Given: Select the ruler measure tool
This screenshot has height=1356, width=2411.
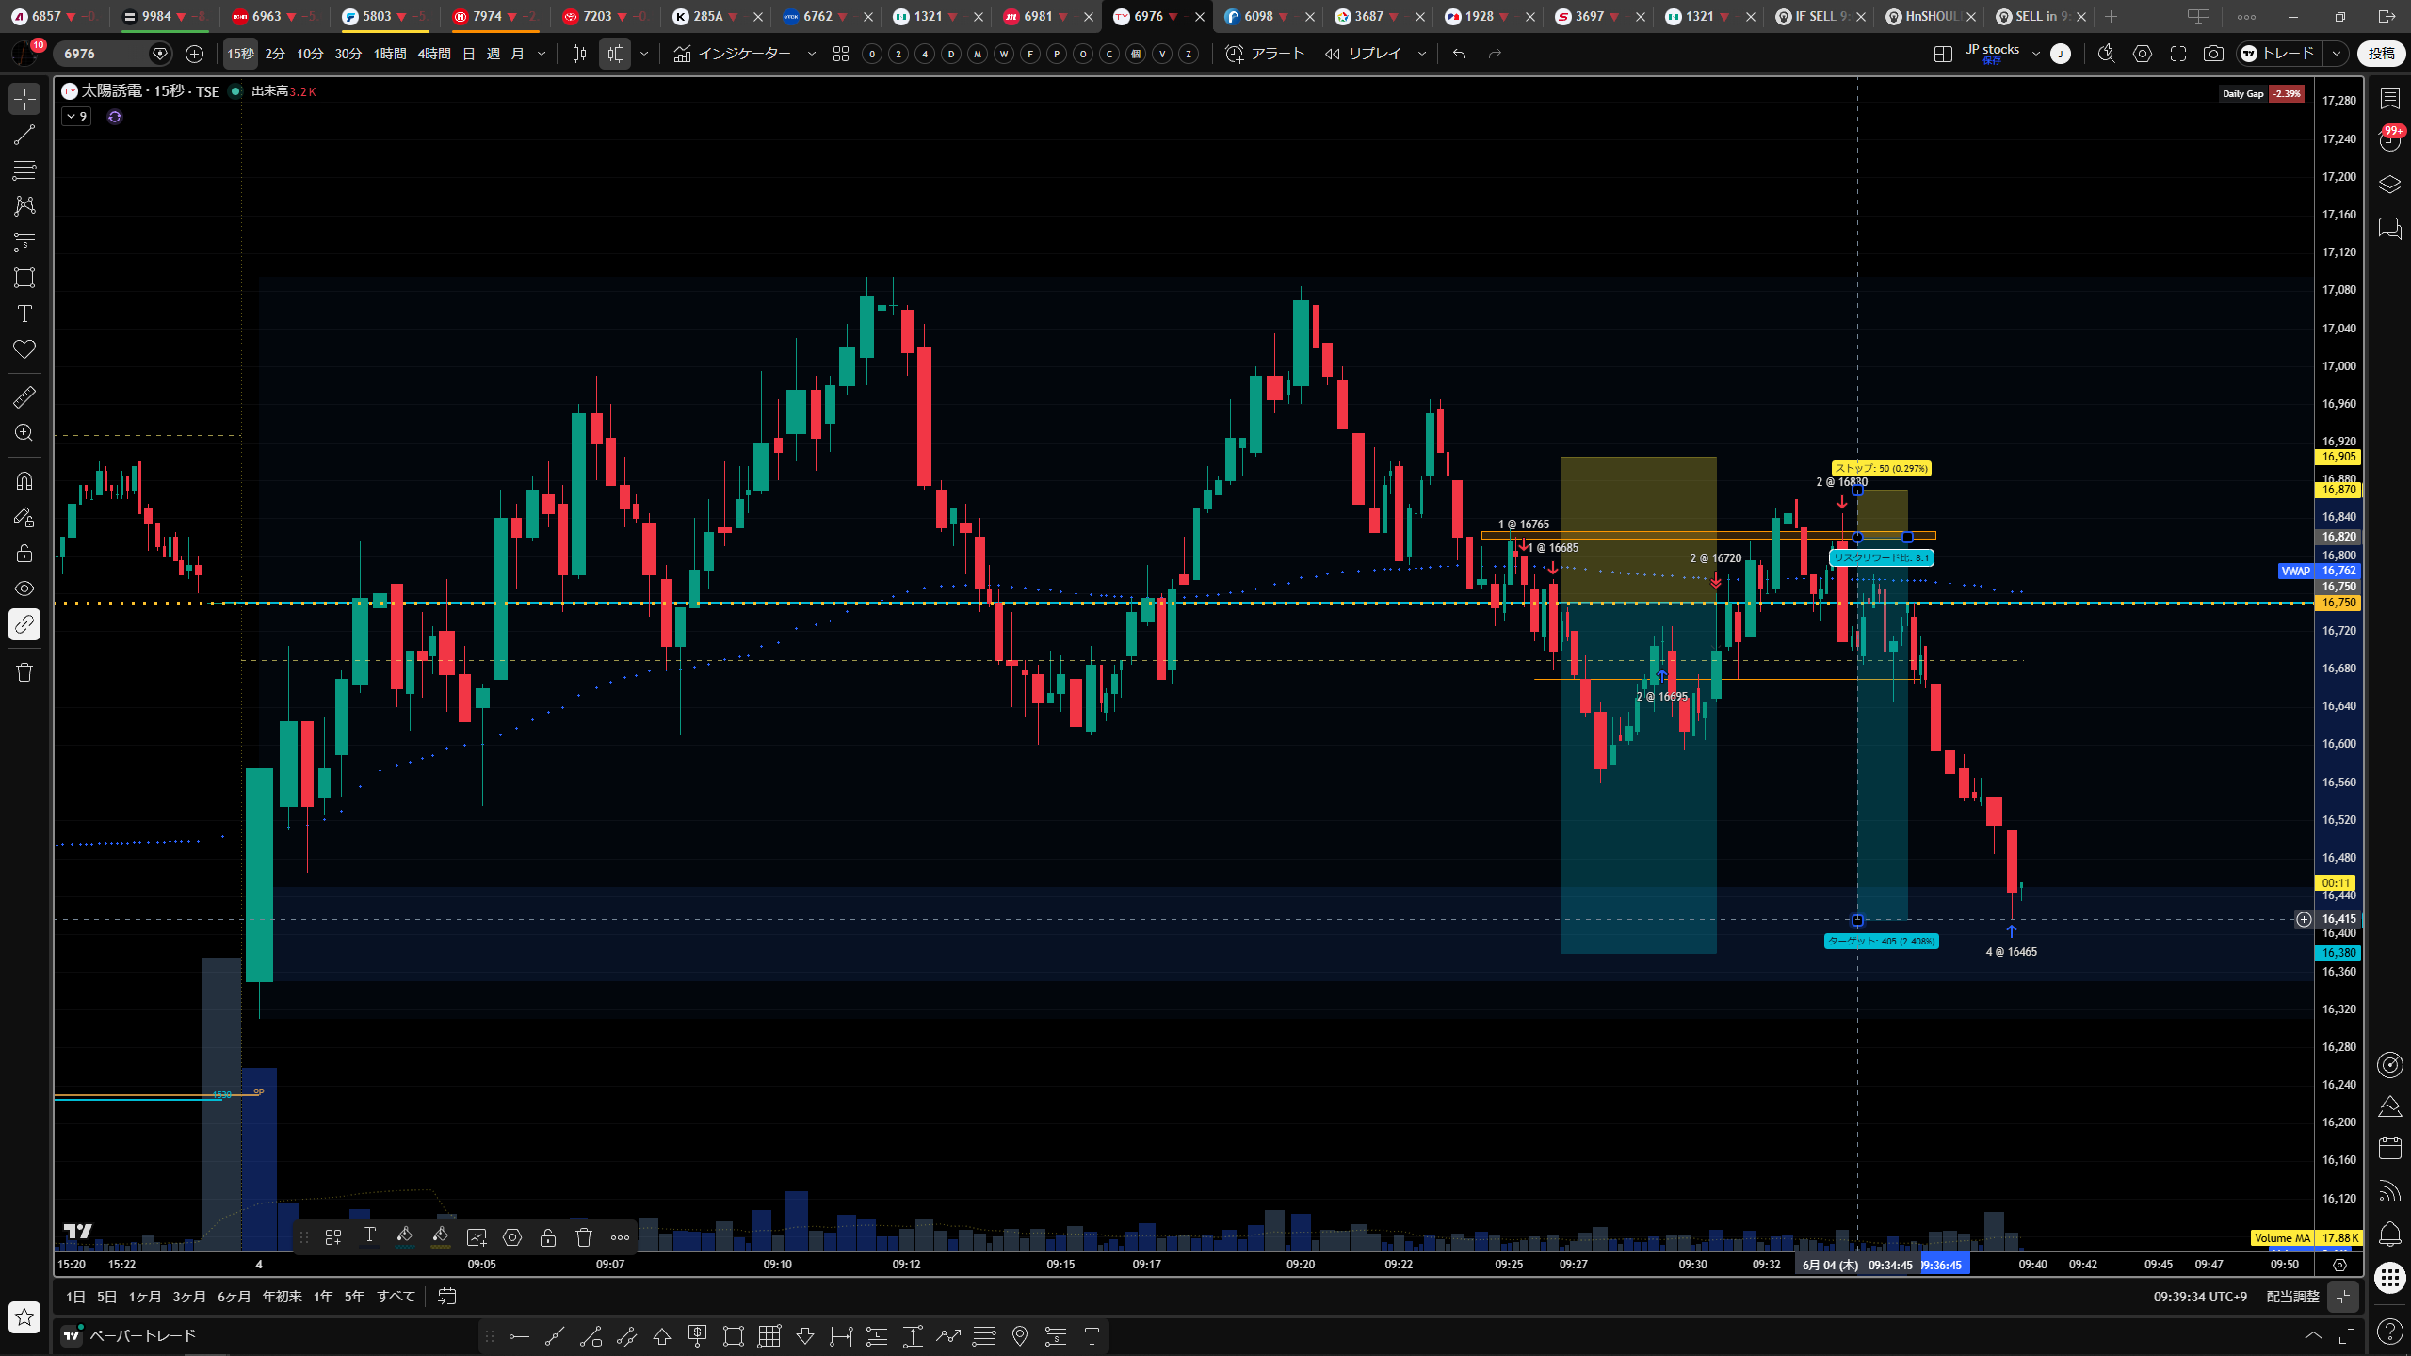Looking at the screenshot, I should point(24,397).
